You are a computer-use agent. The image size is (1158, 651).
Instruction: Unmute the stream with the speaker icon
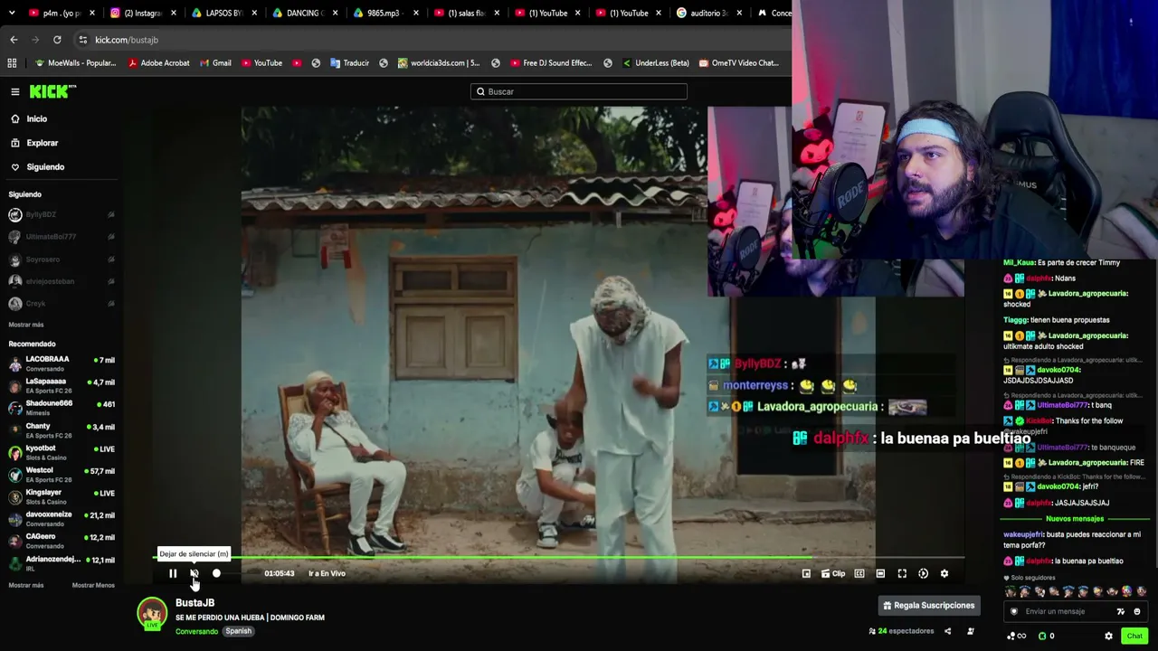[195, 573]
